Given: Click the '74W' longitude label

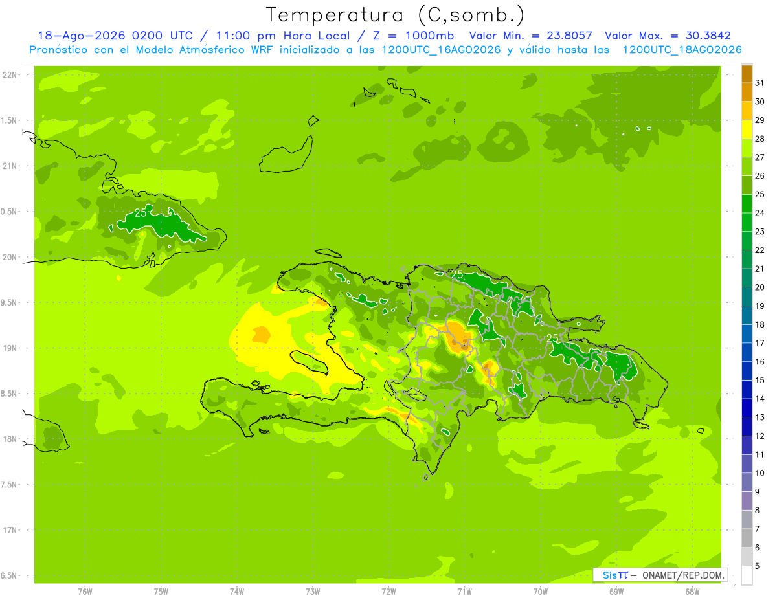Looking at the screenshot, I should (237, 591).
